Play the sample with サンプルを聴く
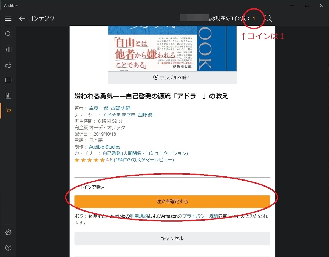 point(172,78)
